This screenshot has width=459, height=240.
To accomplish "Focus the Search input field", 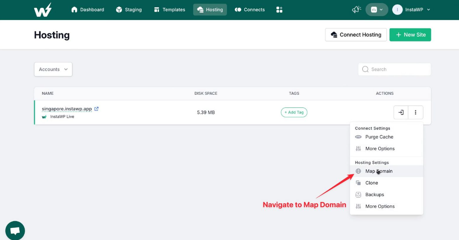I will [x=394, y=69].
